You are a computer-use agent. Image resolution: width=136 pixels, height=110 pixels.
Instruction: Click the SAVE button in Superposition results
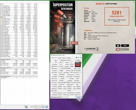click(125, 46)
